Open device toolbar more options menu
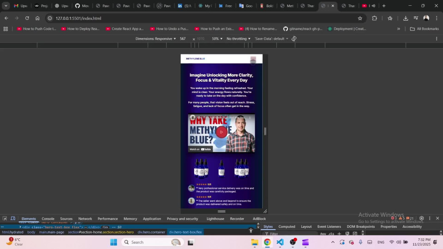443x249 pixels. pyautogui.click(x=436, y=38)
